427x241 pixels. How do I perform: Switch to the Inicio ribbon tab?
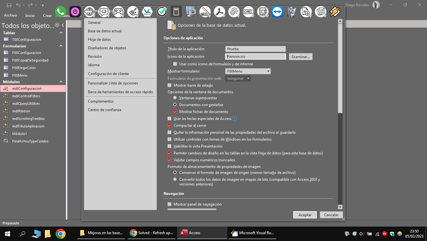click(30, 15)
